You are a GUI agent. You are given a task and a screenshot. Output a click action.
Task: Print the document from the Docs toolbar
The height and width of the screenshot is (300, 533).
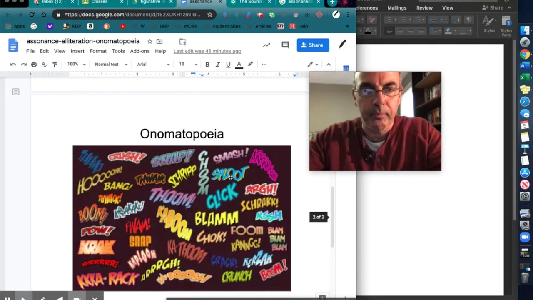coord(34,64)
